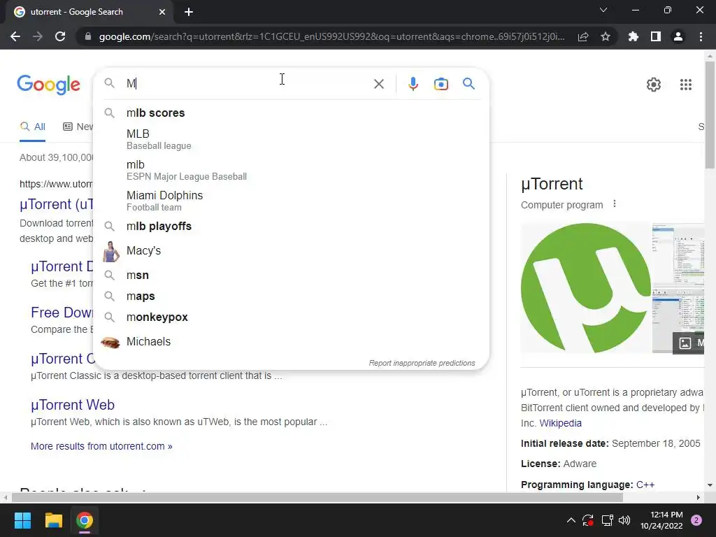Open File Explorer from taskbar
The height and width of the screenshot is (537, 716).
coord(53,520)
